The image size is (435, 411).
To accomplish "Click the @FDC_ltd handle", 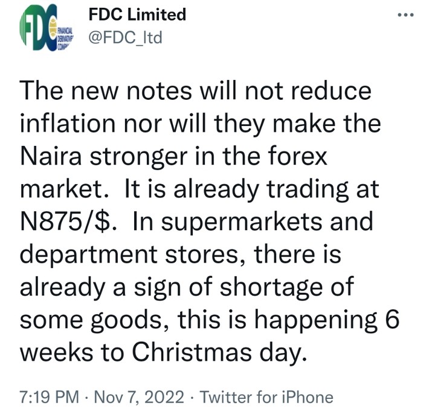I will click(x=125, y=39).
